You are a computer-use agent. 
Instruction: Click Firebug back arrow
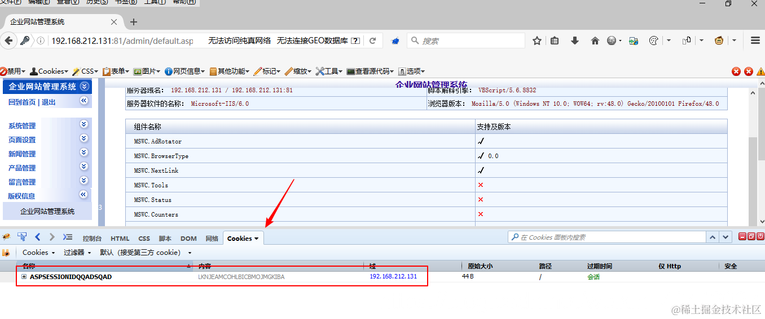click(x=38, y=237)
